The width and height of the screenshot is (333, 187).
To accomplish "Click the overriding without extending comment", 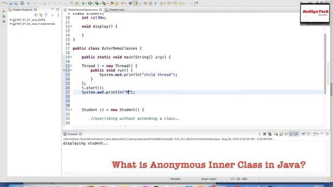I will 135,118.
